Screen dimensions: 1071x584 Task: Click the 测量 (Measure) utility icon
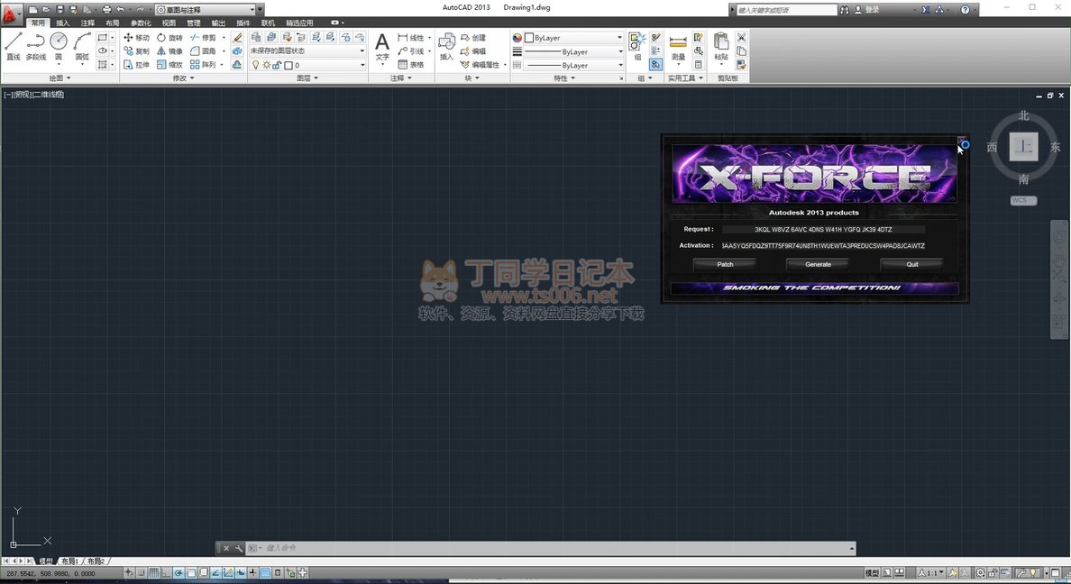coord(678,46)
